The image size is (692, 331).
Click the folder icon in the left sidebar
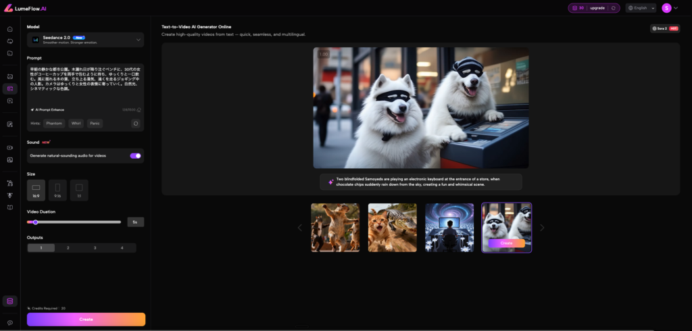coord(9,53)
